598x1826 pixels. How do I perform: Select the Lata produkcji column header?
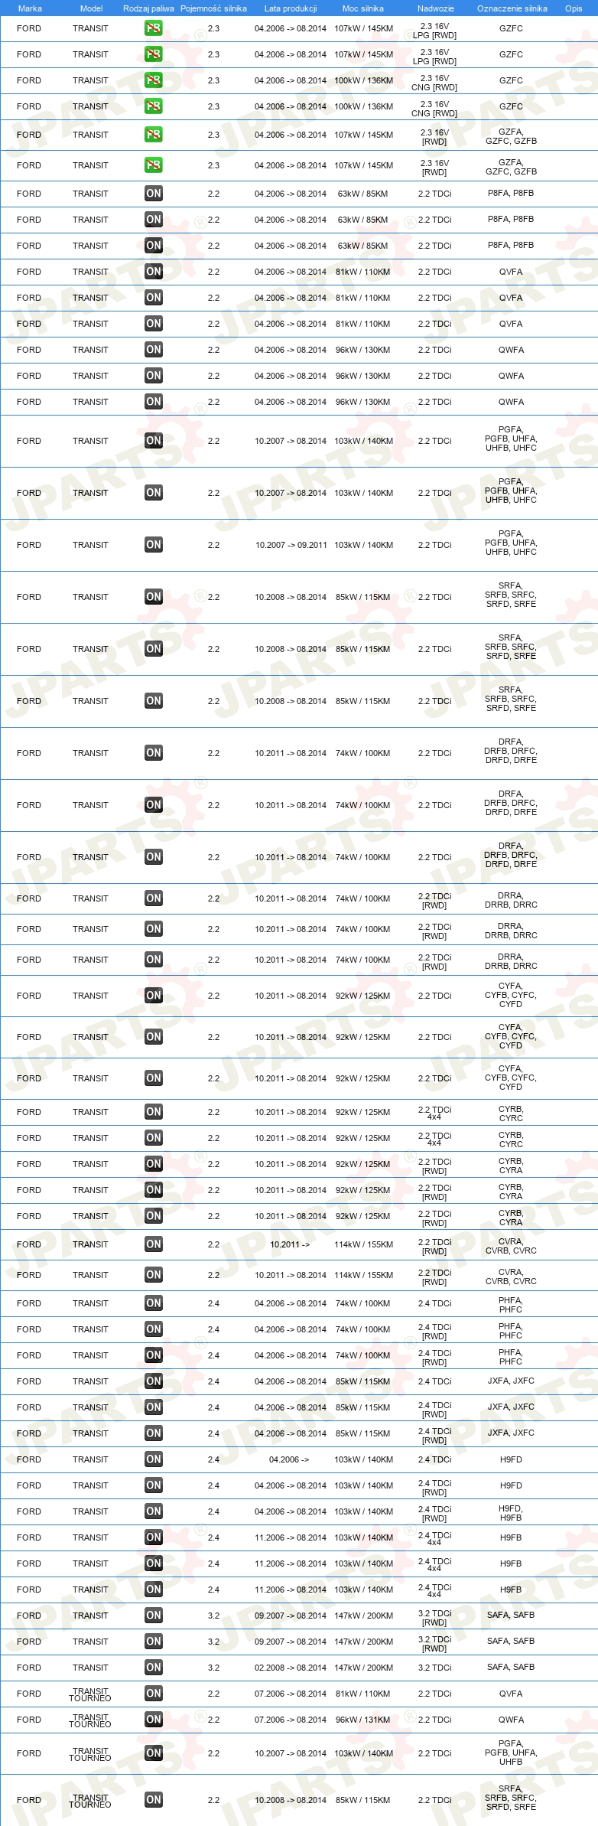click(291, 8)
